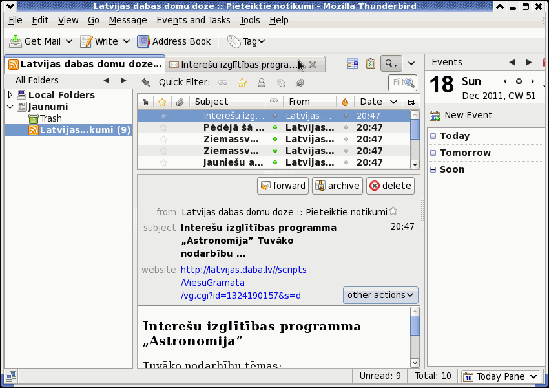This screenshot has width=549, height=388.
Task: Open the File menu
Action: pos(16,20)
